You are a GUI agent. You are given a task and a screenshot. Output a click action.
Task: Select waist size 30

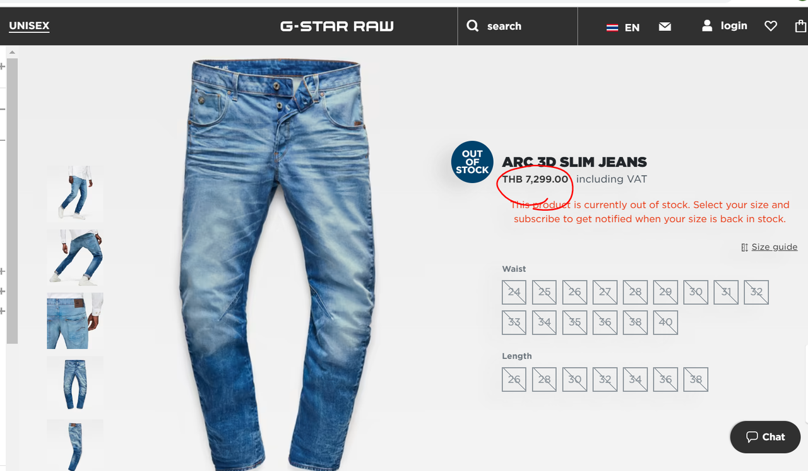tap(696, 292)
